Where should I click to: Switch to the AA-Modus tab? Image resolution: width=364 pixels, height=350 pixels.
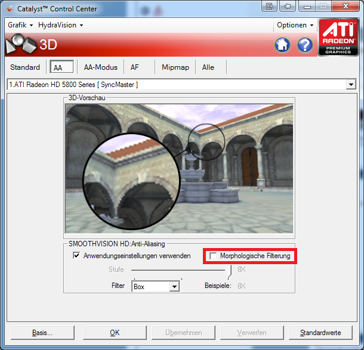pos(100,67)
